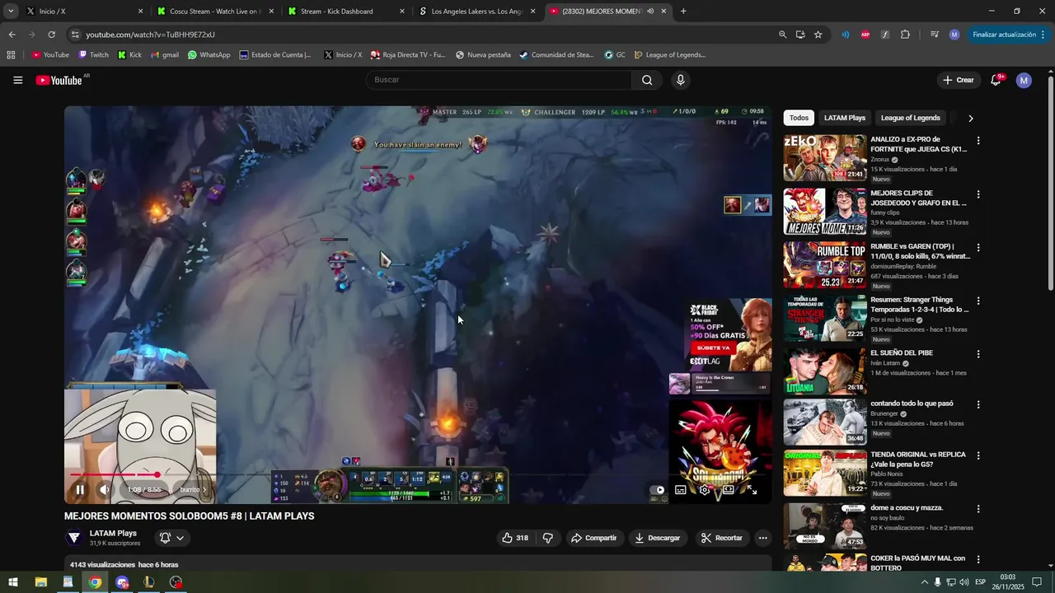Screen dimensions: 1055x593
Task: Open File Explorer from the taskbar
Action: (x=40, y=582)
